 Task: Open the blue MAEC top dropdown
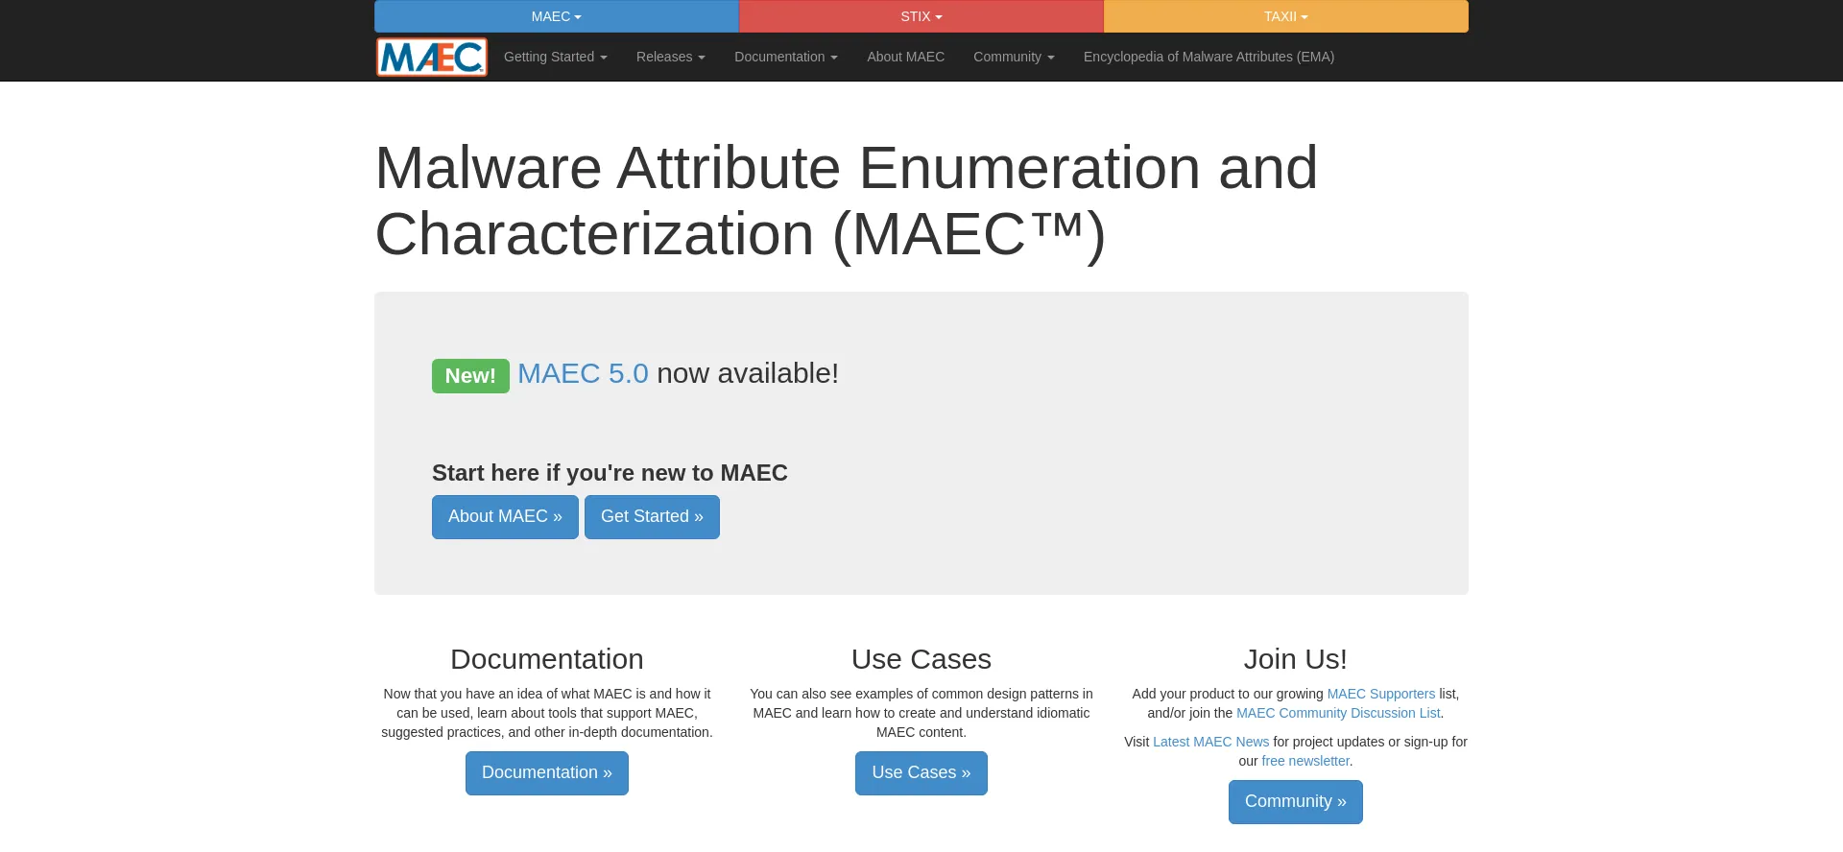pyautogui.click(x=557, y=16)
